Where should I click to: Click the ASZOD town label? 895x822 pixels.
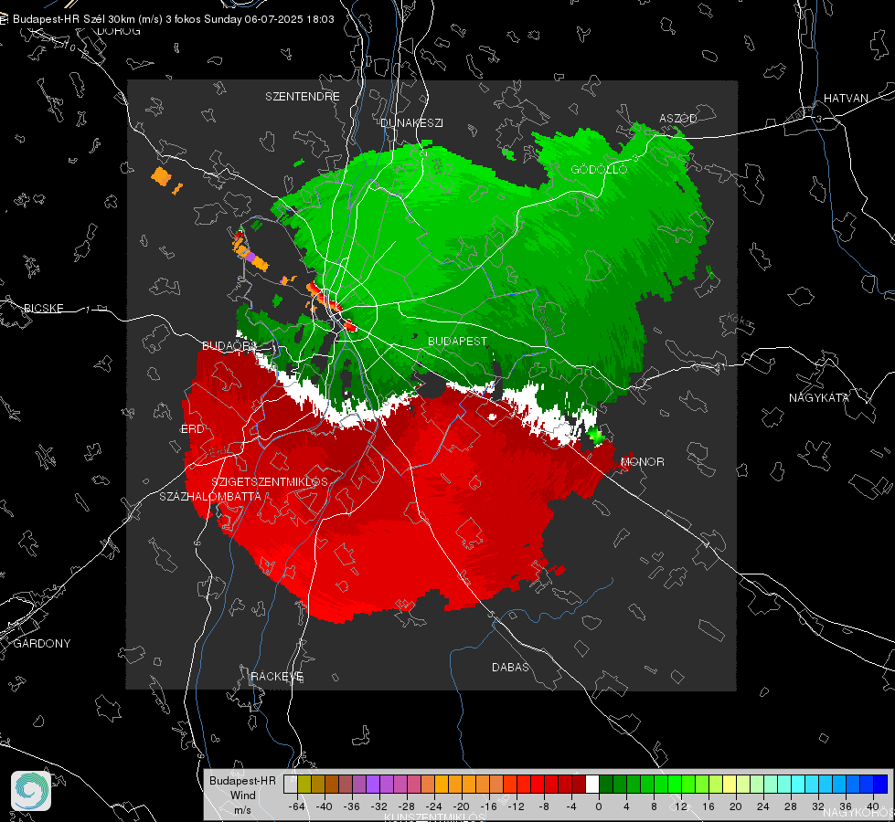(x=678, y=118)
